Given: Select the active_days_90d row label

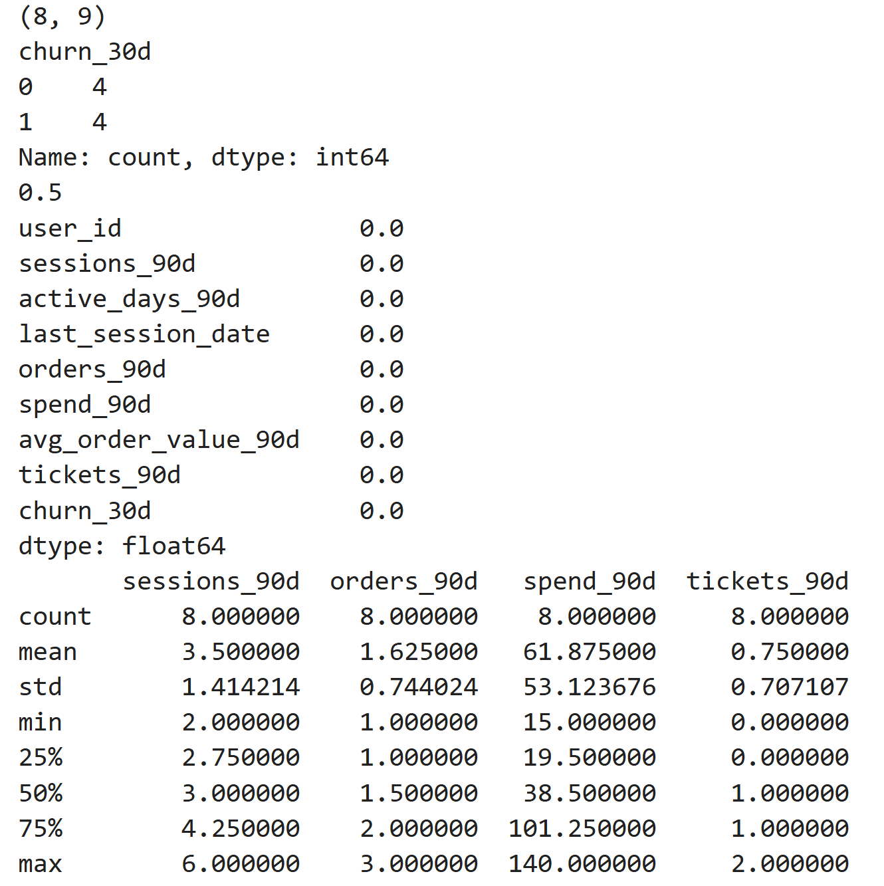Looking at the screenshot, I should 129,299.
